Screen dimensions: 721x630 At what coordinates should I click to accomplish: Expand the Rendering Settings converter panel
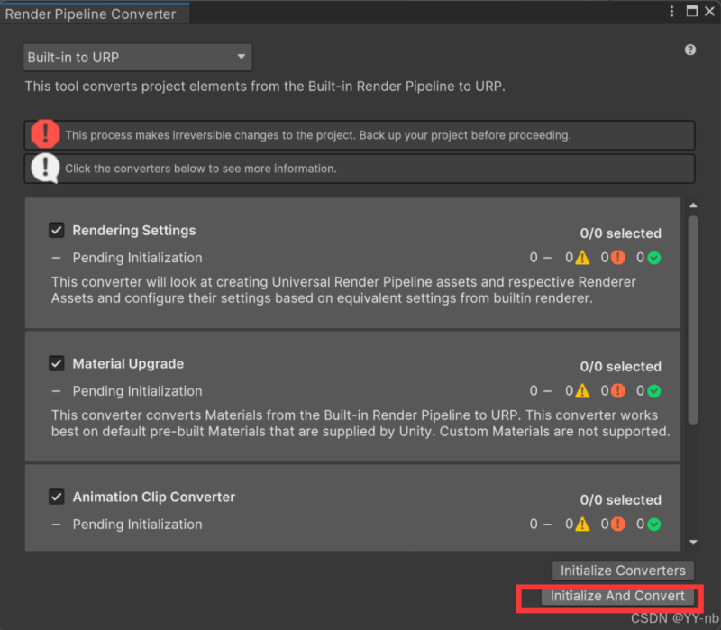coord(134,231)
